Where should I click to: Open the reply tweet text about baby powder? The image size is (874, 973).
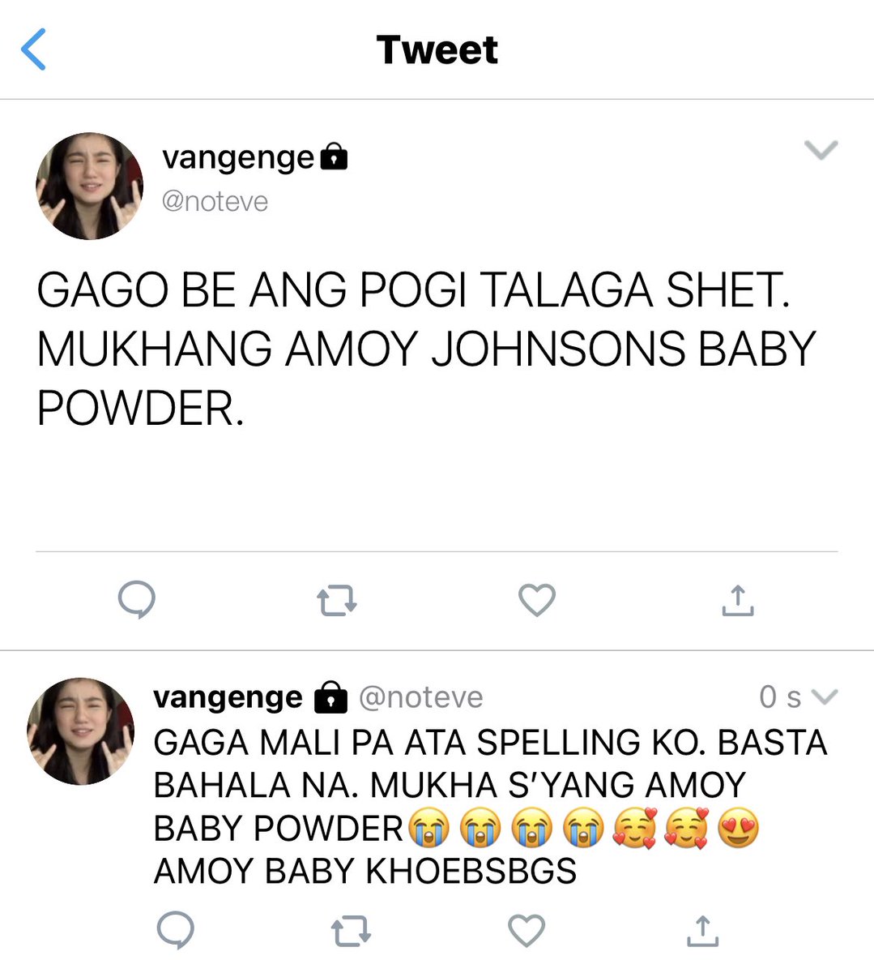click(x=490, y=807)
